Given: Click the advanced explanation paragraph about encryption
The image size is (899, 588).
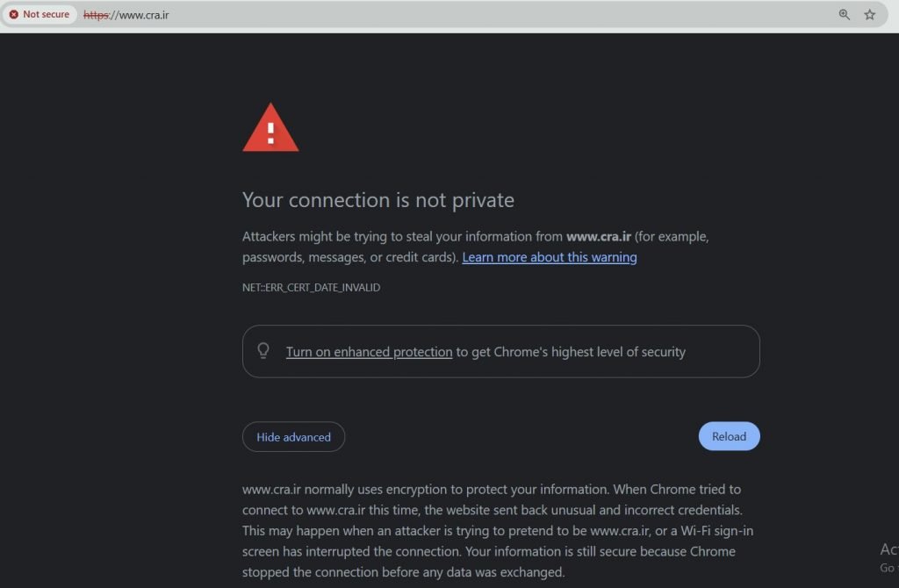Looking at the screenshot, I should (x=492, y=530).
